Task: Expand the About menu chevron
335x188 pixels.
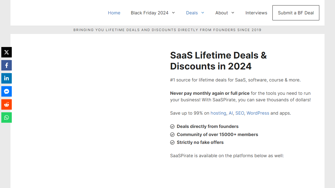Action: 233,13
